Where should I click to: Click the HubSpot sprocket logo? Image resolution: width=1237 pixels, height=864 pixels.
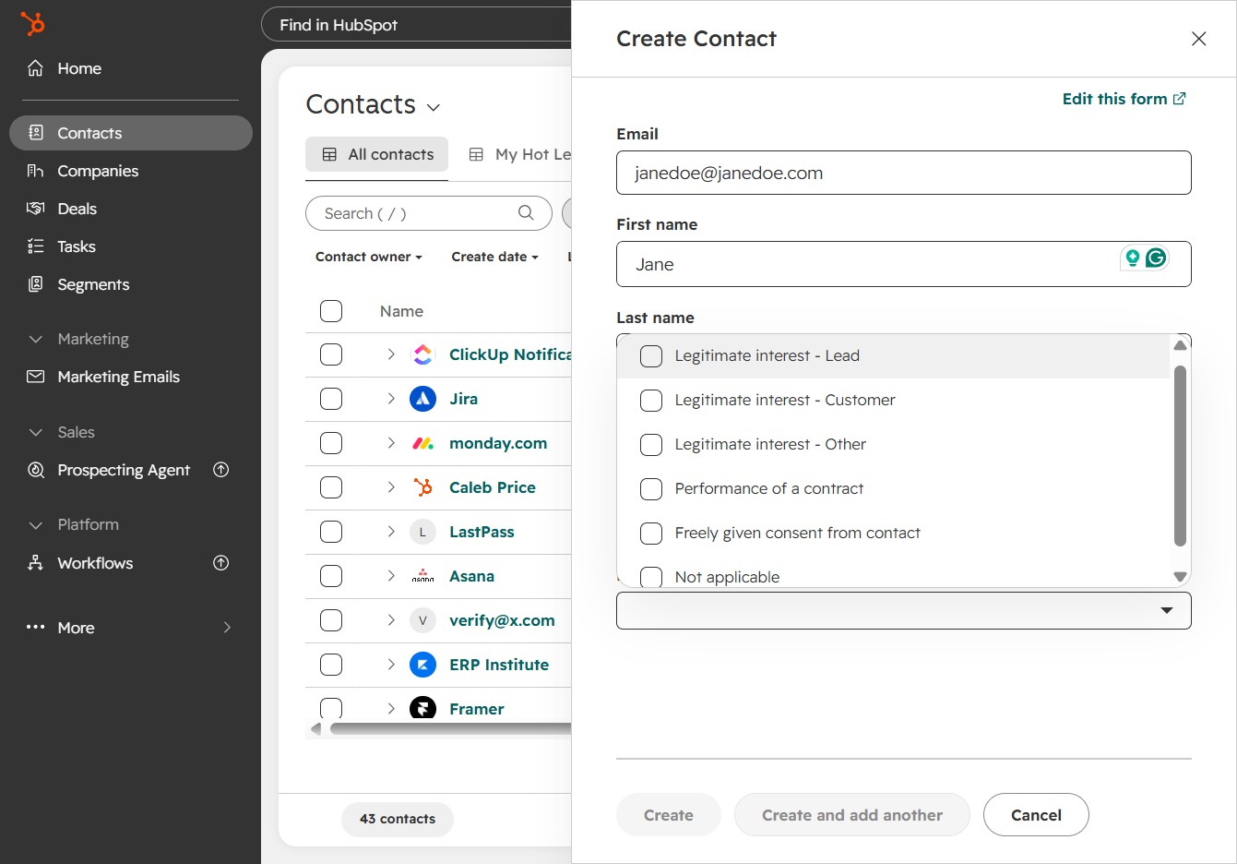pyautogui.click(x=32, y=24)
